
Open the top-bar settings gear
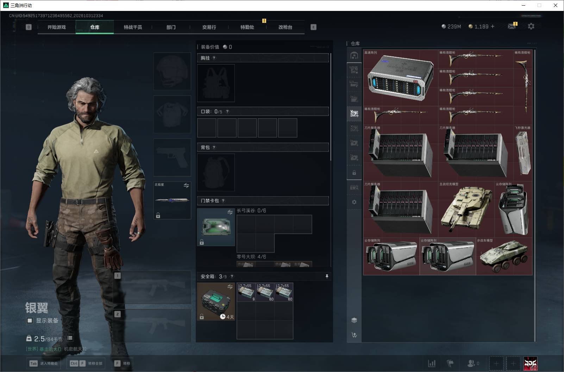coord(531,26)
